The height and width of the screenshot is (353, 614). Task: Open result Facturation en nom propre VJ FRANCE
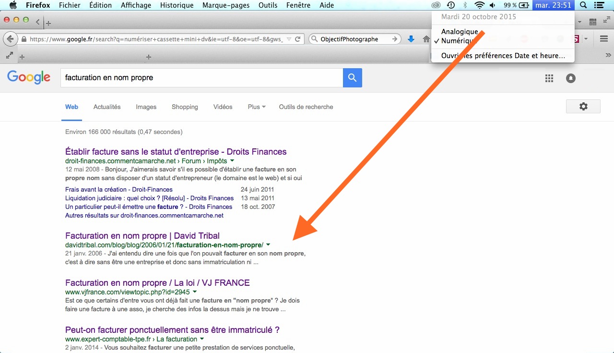pyautogui.click(x=157, y=283)
